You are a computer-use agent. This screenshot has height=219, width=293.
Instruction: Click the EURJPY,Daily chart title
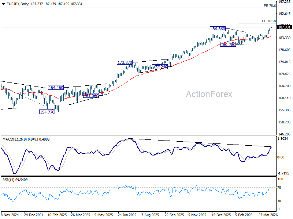click(x=17, y=4)
